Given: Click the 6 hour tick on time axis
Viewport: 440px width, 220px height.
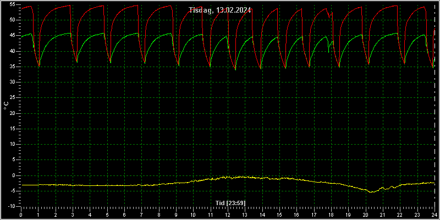Looking at the screenshot, I should [124, 215].
